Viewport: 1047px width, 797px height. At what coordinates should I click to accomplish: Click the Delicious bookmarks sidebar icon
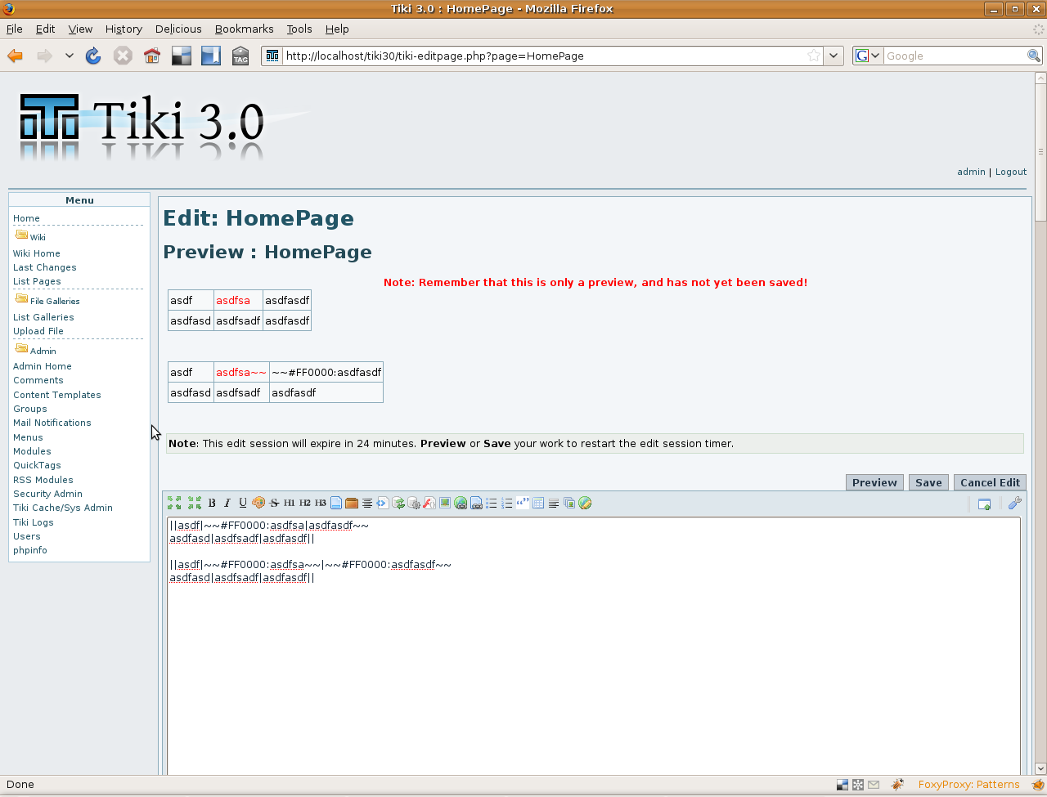pos(211,56)
